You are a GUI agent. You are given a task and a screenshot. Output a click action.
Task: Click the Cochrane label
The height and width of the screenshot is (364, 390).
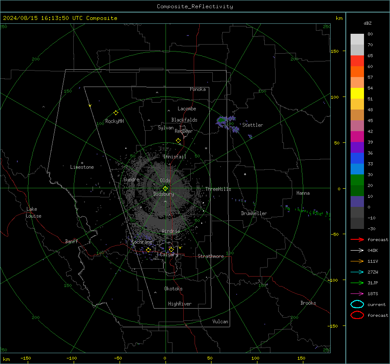click(x=142, y=242)
